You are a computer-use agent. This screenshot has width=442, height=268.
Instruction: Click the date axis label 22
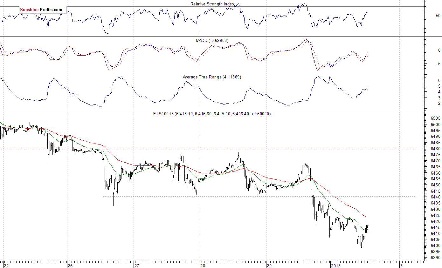point(6,265)
